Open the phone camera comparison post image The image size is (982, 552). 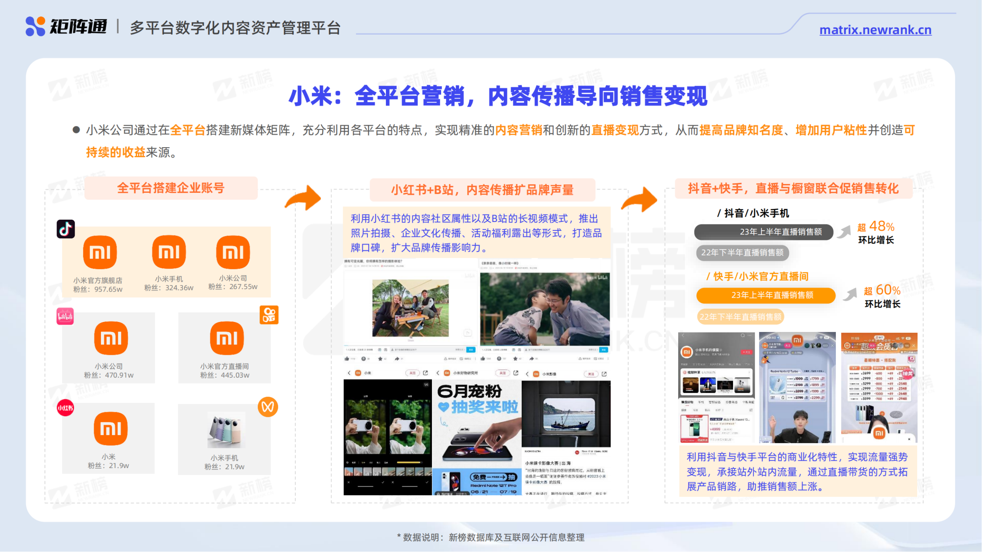point(388,437)
